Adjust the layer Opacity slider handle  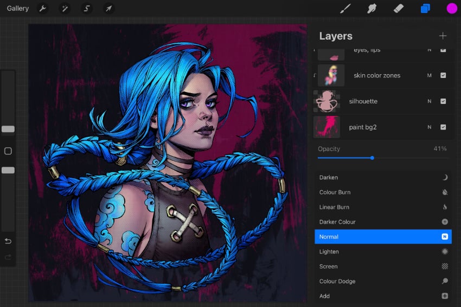[372, 158]
